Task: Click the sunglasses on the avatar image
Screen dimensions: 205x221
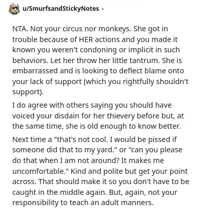Action: coord(15,8)
